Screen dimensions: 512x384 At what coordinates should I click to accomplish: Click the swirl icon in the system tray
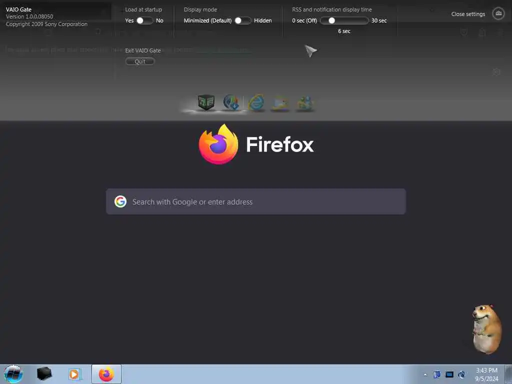461,374
